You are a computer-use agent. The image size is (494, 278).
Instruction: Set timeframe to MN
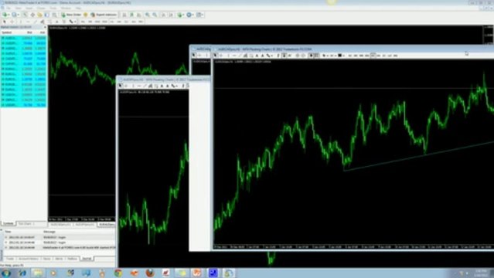141,22
